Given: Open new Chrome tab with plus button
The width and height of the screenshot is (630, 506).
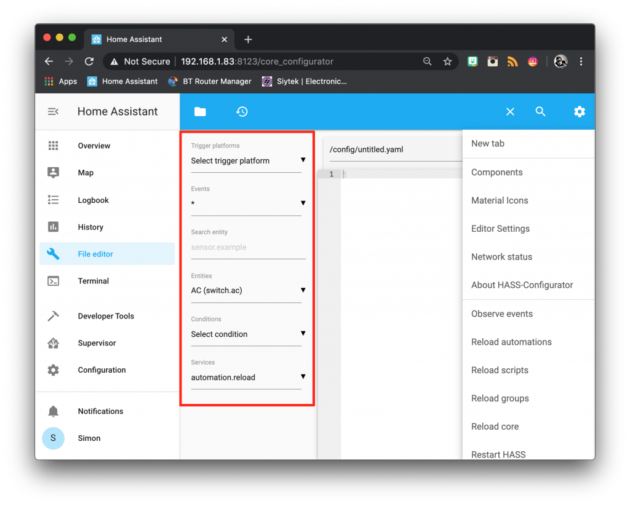Looking at the screenshot, I should [x=249, y=39].
